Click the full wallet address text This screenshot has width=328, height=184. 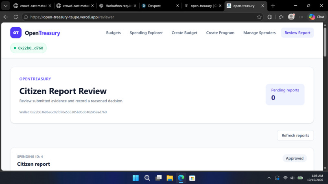point(63,112)
